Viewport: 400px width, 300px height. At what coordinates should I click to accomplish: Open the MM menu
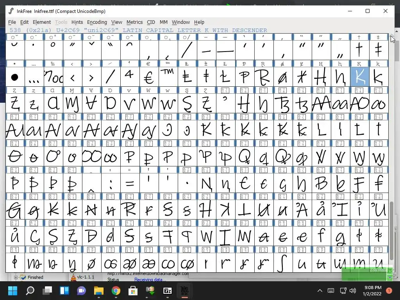[x=164, y=22]
